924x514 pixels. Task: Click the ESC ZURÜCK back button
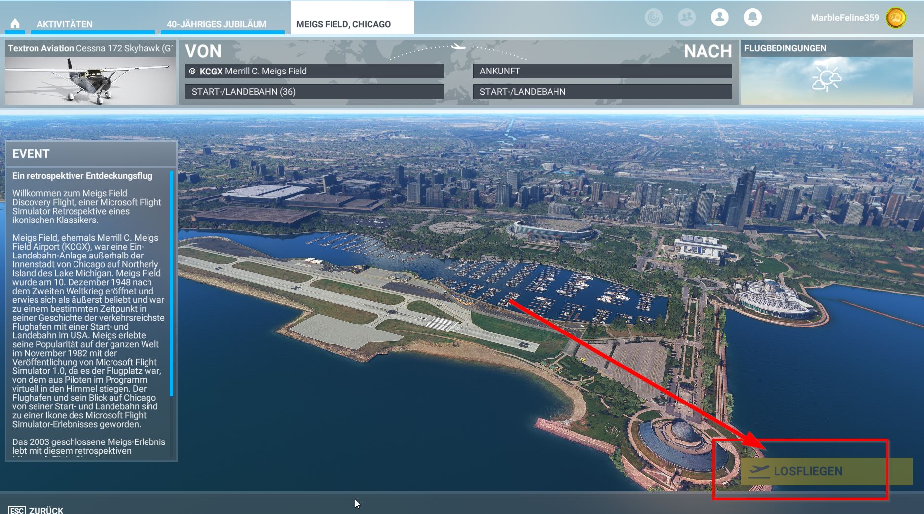[36, 510]
